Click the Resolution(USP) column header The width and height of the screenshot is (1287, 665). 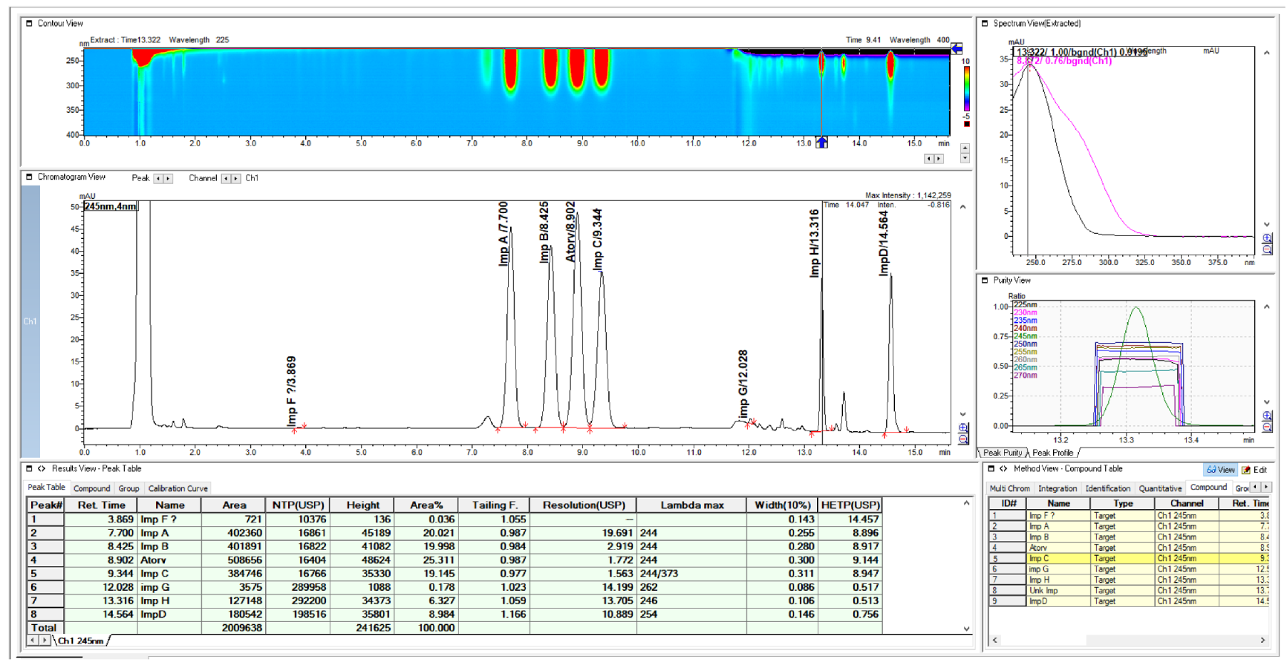pos(584,505)
